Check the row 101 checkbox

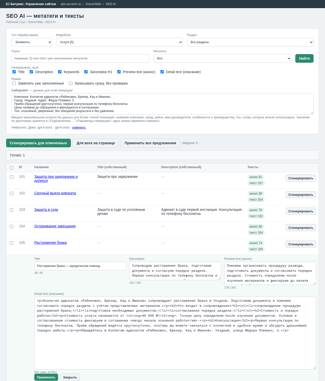pos(11,177)
